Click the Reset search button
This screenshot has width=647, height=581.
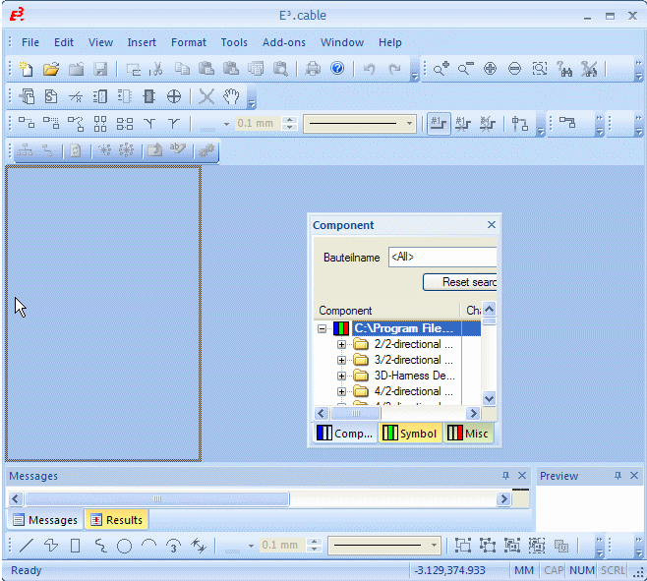click(459, 282)
